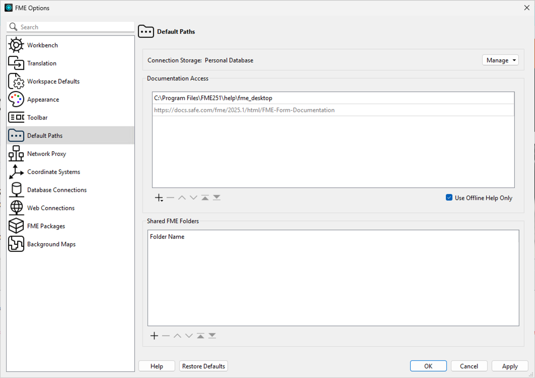Image resolution: width=535 pixels, height=378 pixels.
Task: Move documentation entry to bottom
Action: click(x=216, y=198)
